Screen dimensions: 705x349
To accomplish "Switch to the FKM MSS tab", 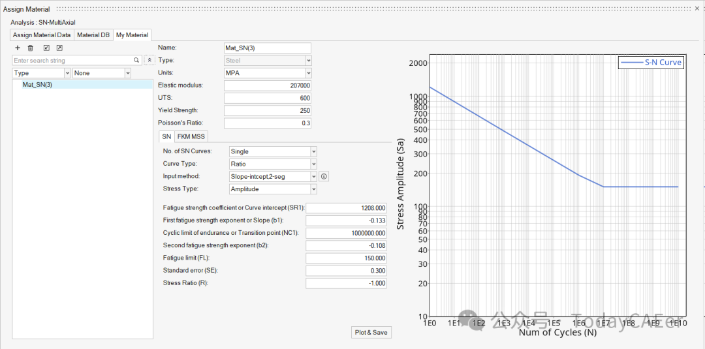I will 191,136.
